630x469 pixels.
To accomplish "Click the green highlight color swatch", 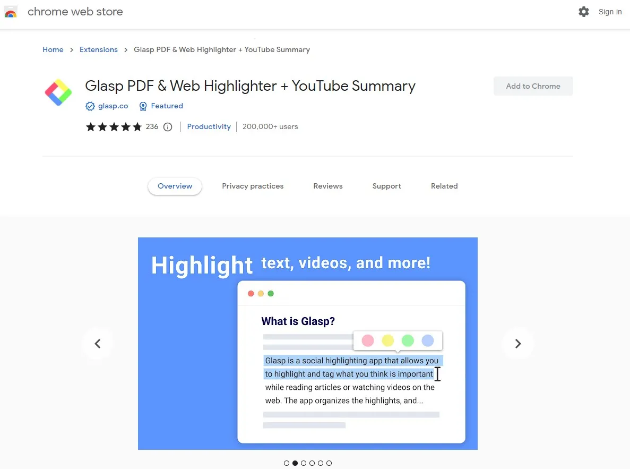I will click(408, 340).
